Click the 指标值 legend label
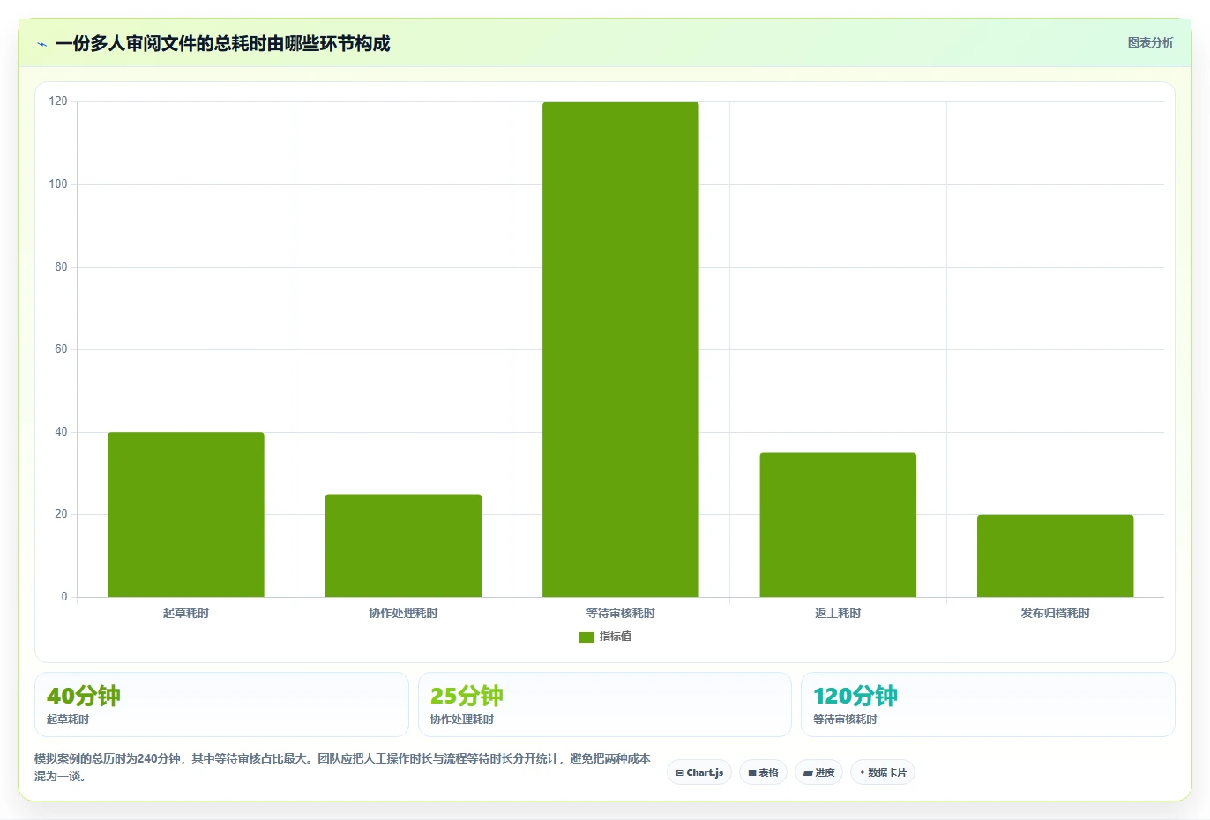The image size is (1210, 820). point(616,637)
